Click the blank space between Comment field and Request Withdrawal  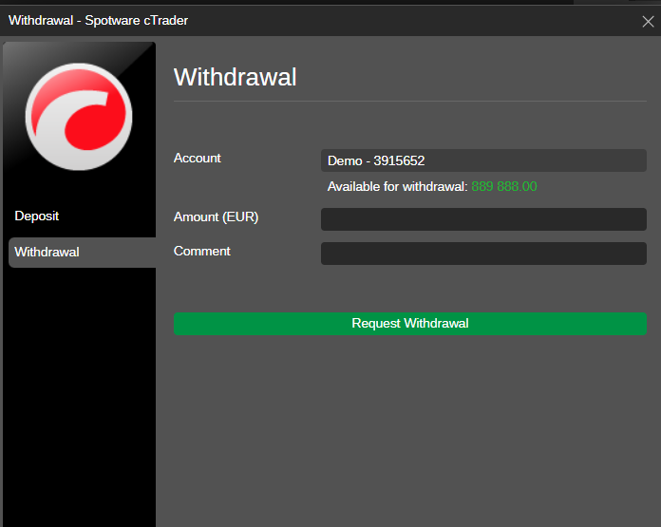pyautogui.click(x=408, y=290)
